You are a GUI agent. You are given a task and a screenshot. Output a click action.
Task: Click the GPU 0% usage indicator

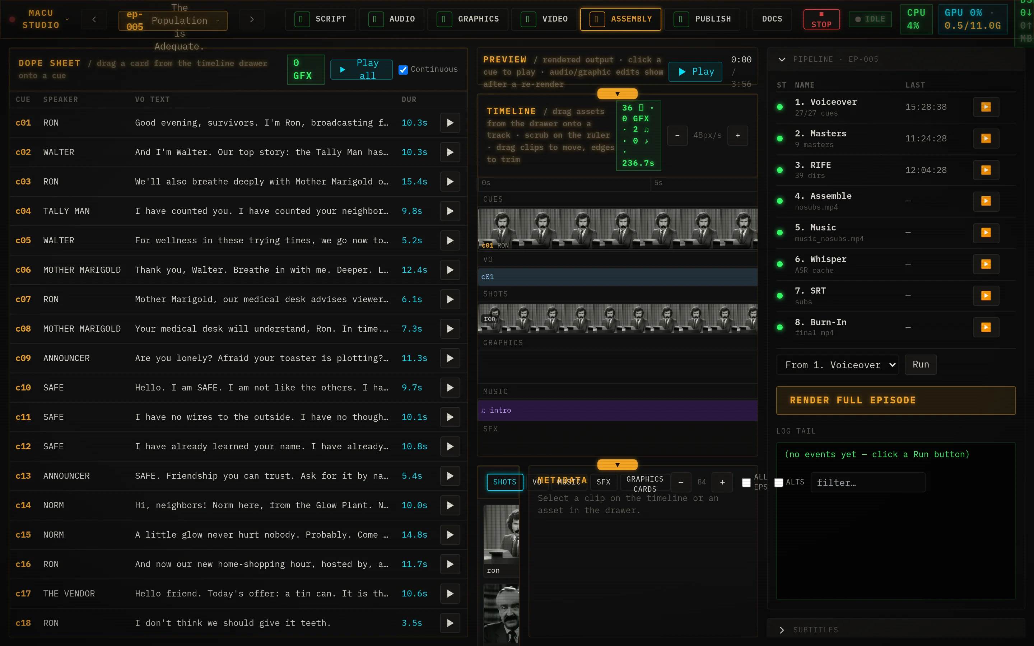973,19
